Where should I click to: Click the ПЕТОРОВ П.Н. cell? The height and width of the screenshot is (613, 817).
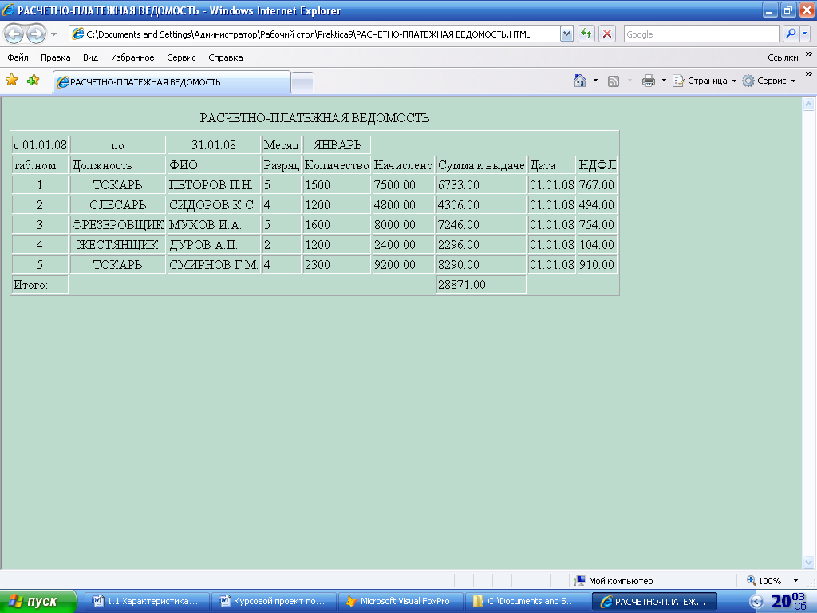(214, 185)
